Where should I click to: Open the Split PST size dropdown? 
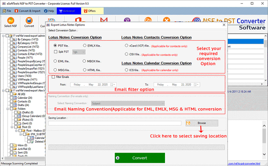tap(79, 52)
